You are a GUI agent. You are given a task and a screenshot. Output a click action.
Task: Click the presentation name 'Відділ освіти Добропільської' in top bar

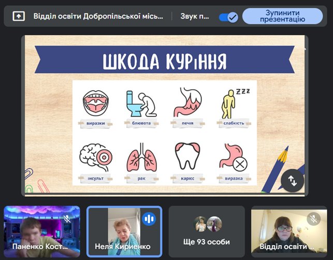click(98, 16)
